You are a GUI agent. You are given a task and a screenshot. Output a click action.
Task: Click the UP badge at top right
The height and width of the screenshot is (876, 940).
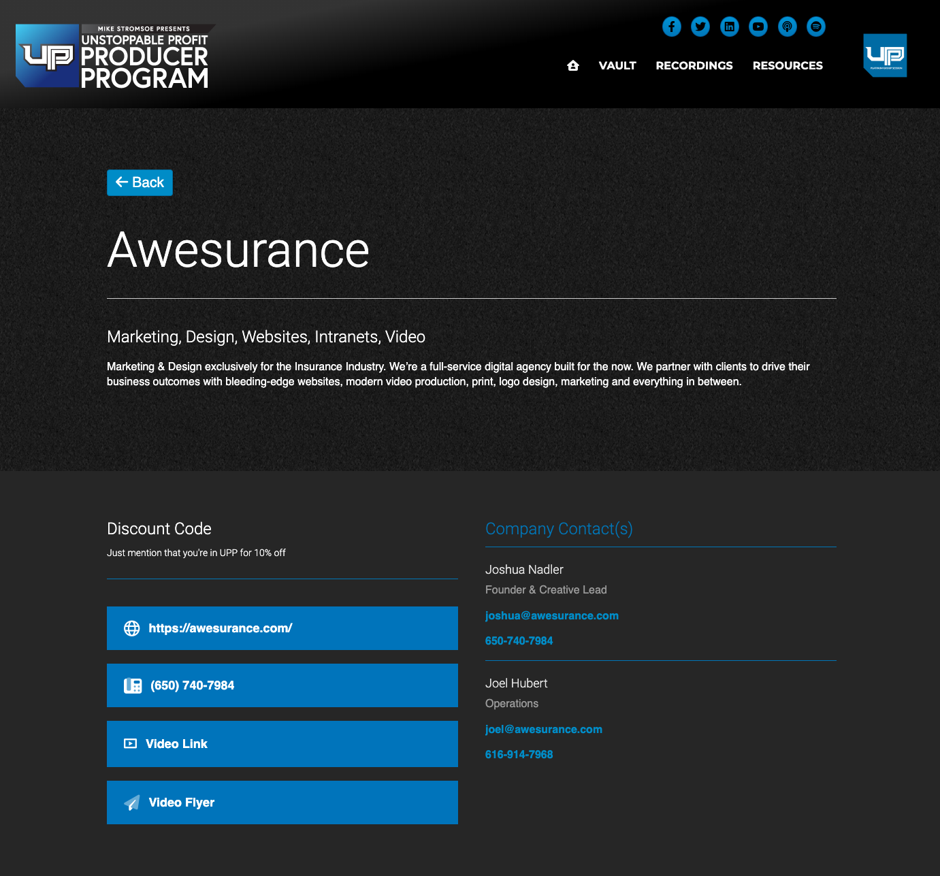click(x=885, y=55)
